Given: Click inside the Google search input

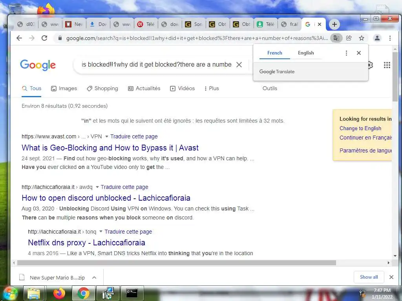Looking at the screenshot, I should click(x=156, y=65).
